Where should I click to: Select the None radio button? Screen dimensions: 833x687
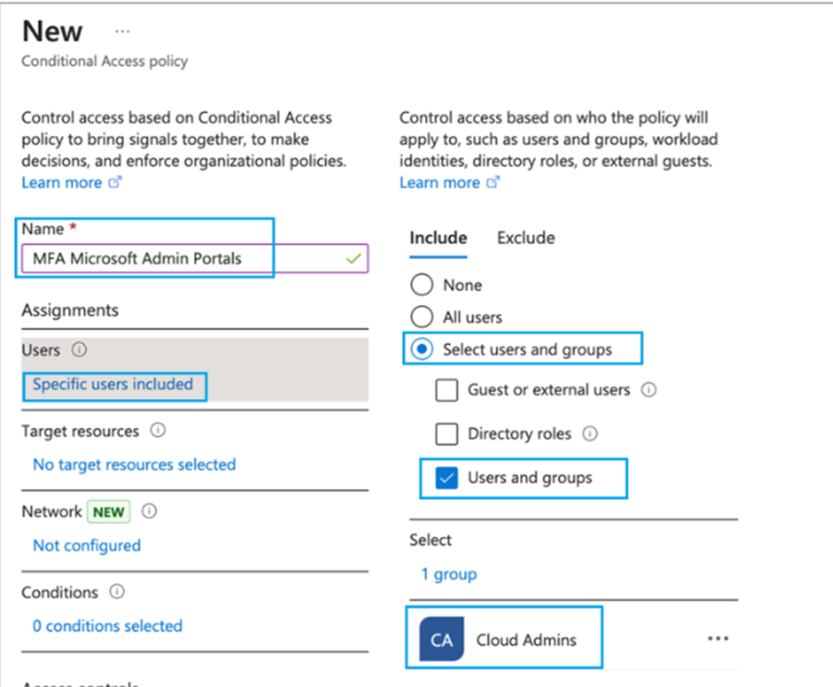pyautogui.click(x=422, y=285)
